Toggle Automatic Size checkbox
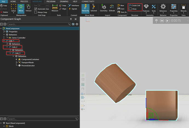 pos(36,9)
